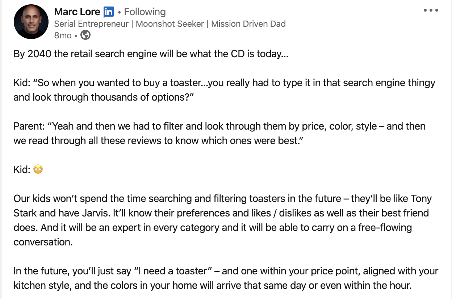Open the three-dot post options menu
This screenshot has width=452, height=299.
coord(431,10)
